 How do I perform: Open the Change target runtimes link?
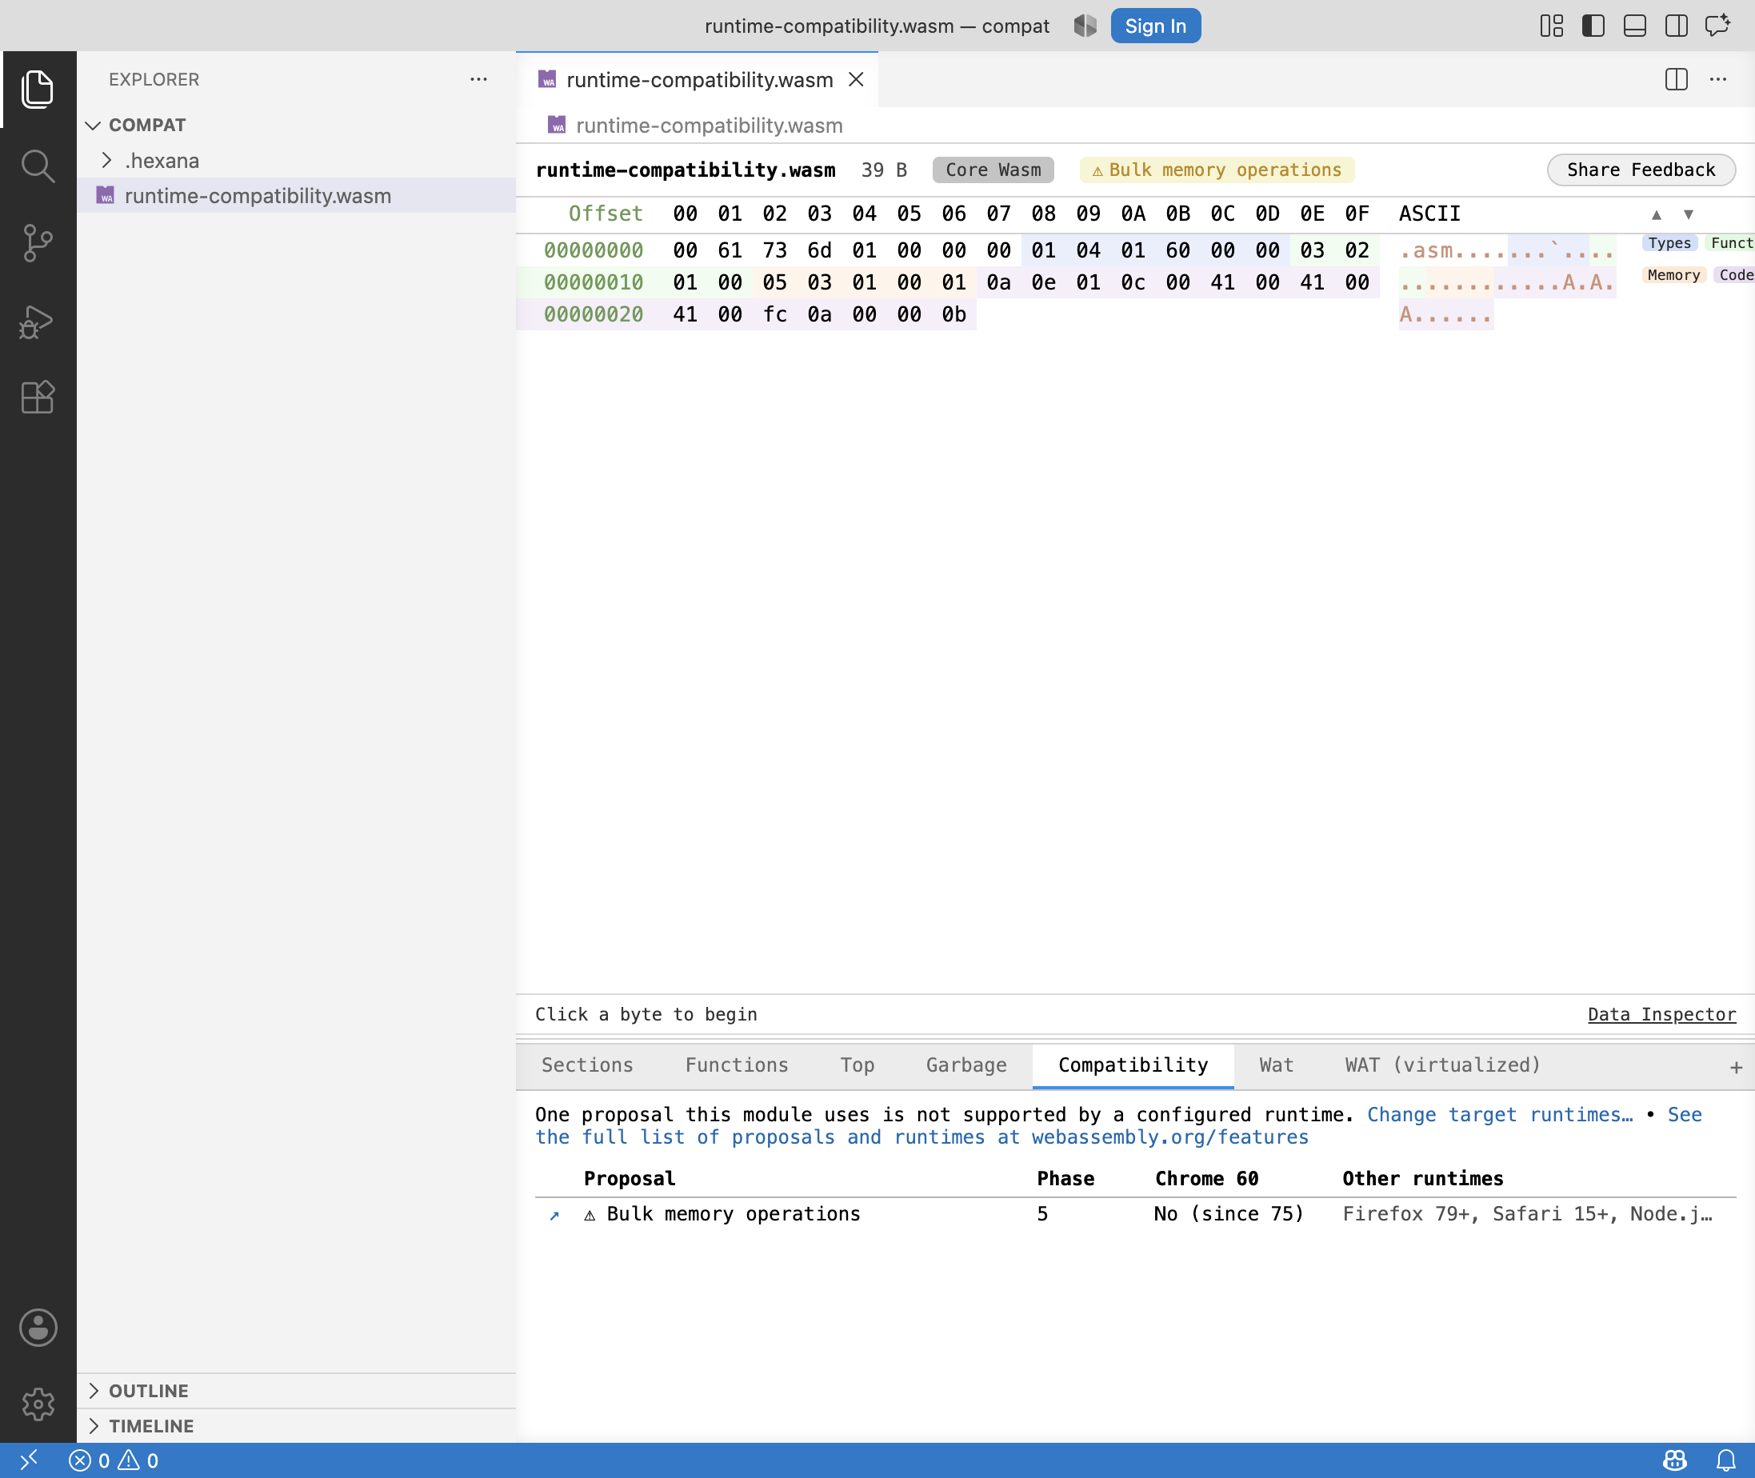pyautogui.click(x=1499, y=1114)
